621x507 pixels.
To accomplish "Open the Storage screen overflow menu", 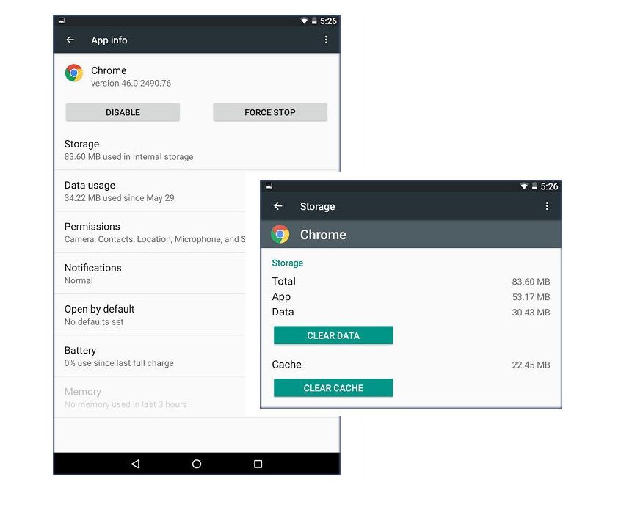I will coord(547,207).
